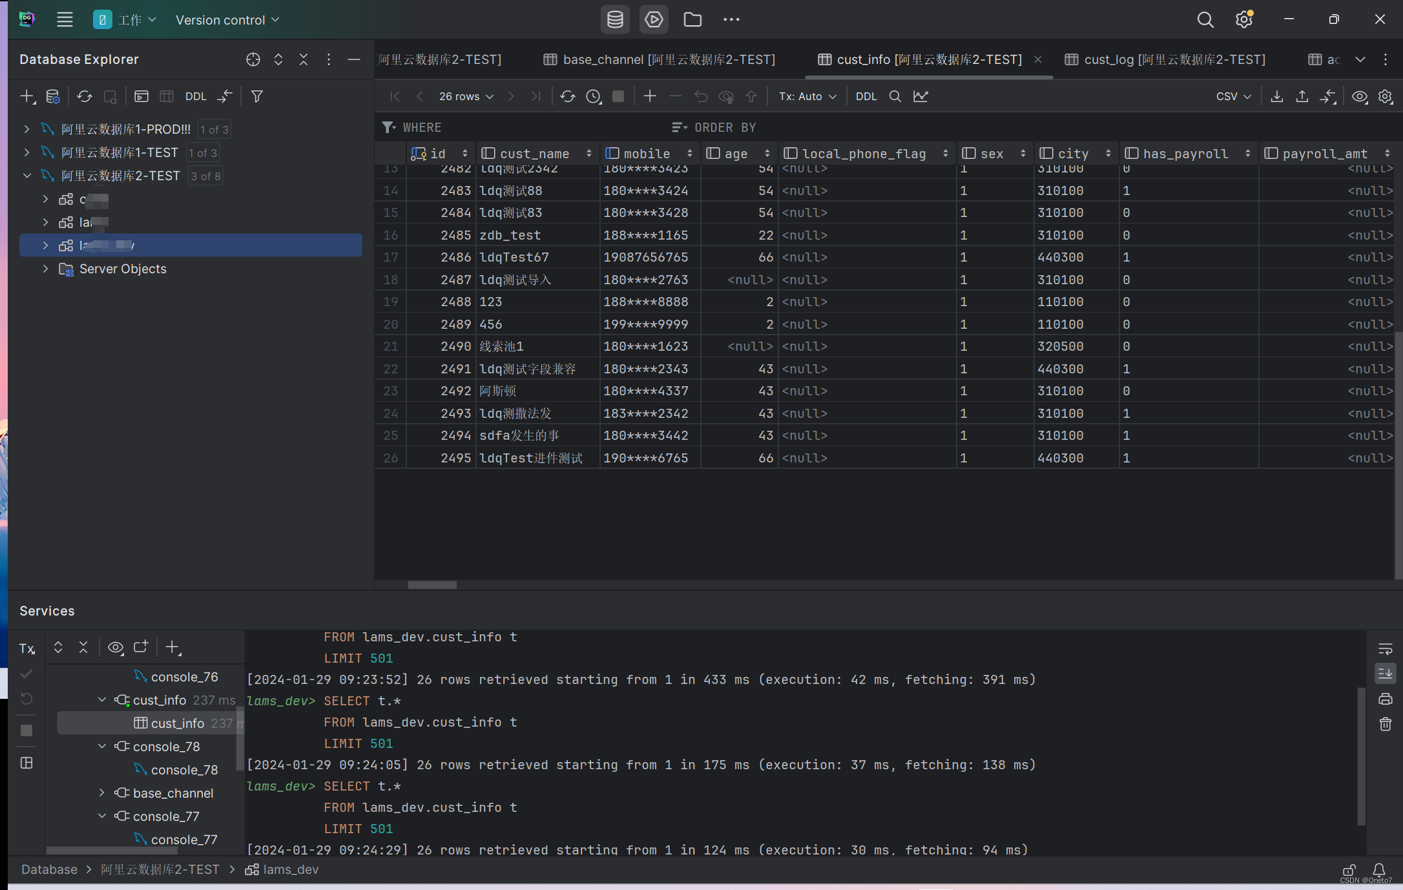The image size is (1403, 890).
Task: Click the Export Data download icon
Action: tap(1276, 96)
